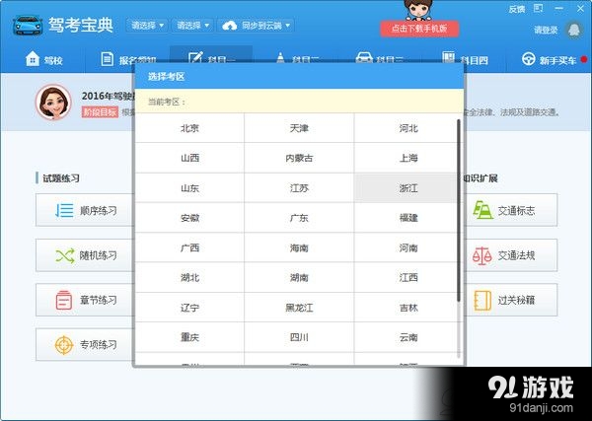592x421 pixels.
Task: Click the cloud sync icon
Action: click(x=230, y=26)
